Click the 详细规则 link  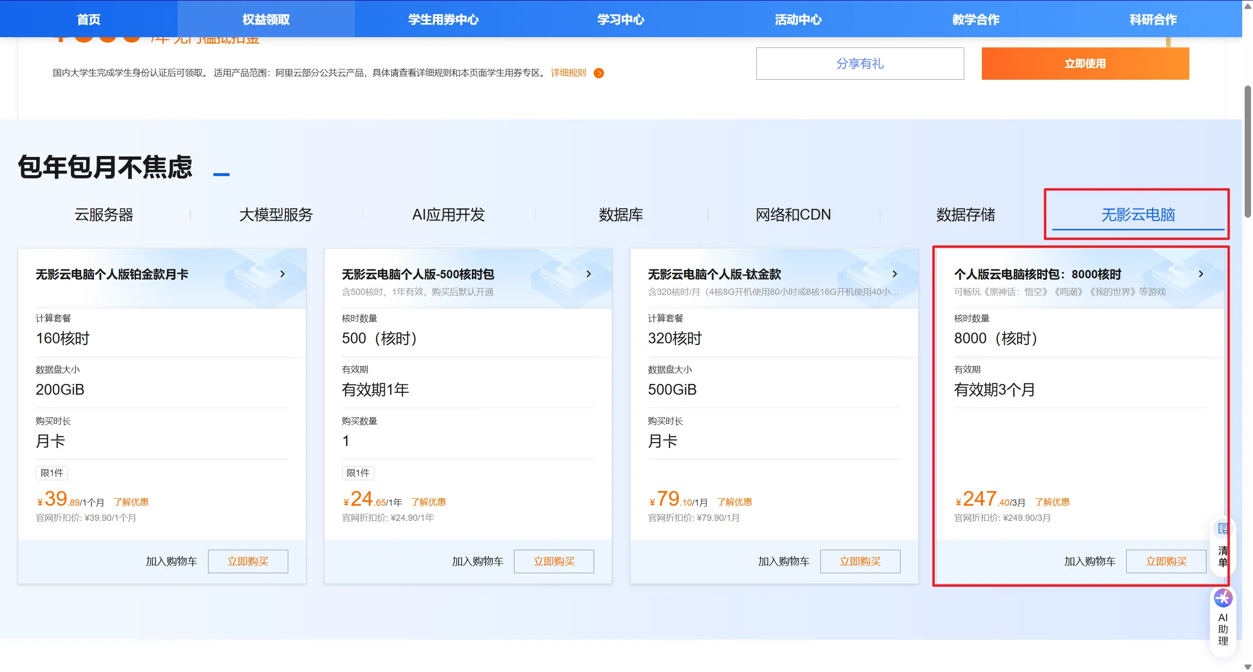click(568, 73)
